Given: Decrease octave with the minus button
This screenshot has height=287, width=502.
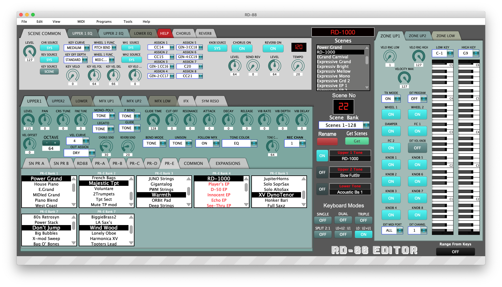Looking at the screenshot, I should pos(47,143).
